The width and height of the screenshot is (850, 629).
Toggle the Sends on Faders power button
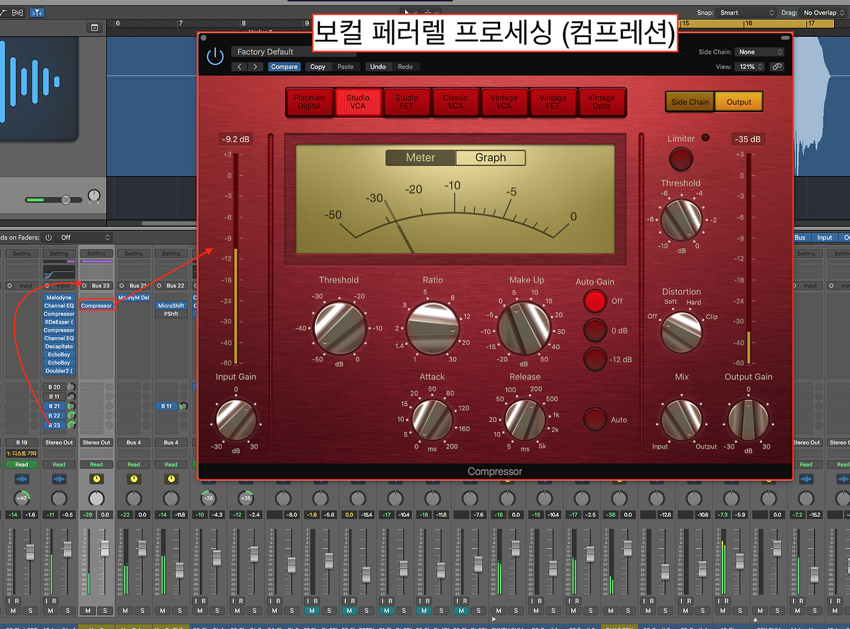(x=48, y=238)
